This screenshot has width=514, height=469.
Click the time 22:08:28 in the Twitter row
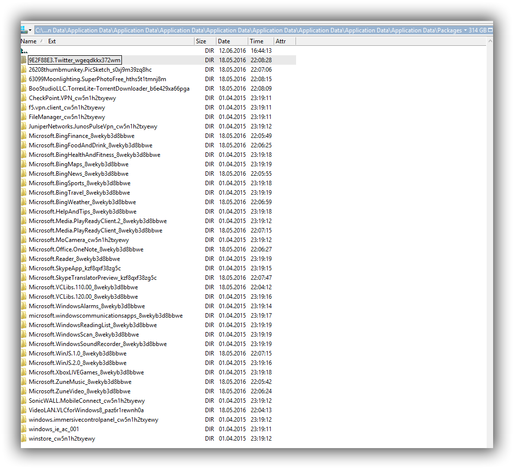(261, 60)
